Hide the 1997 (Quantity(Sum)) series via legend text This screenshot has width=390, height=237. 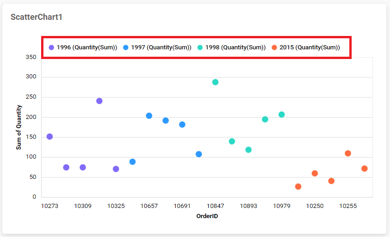(x=161, y=47)
